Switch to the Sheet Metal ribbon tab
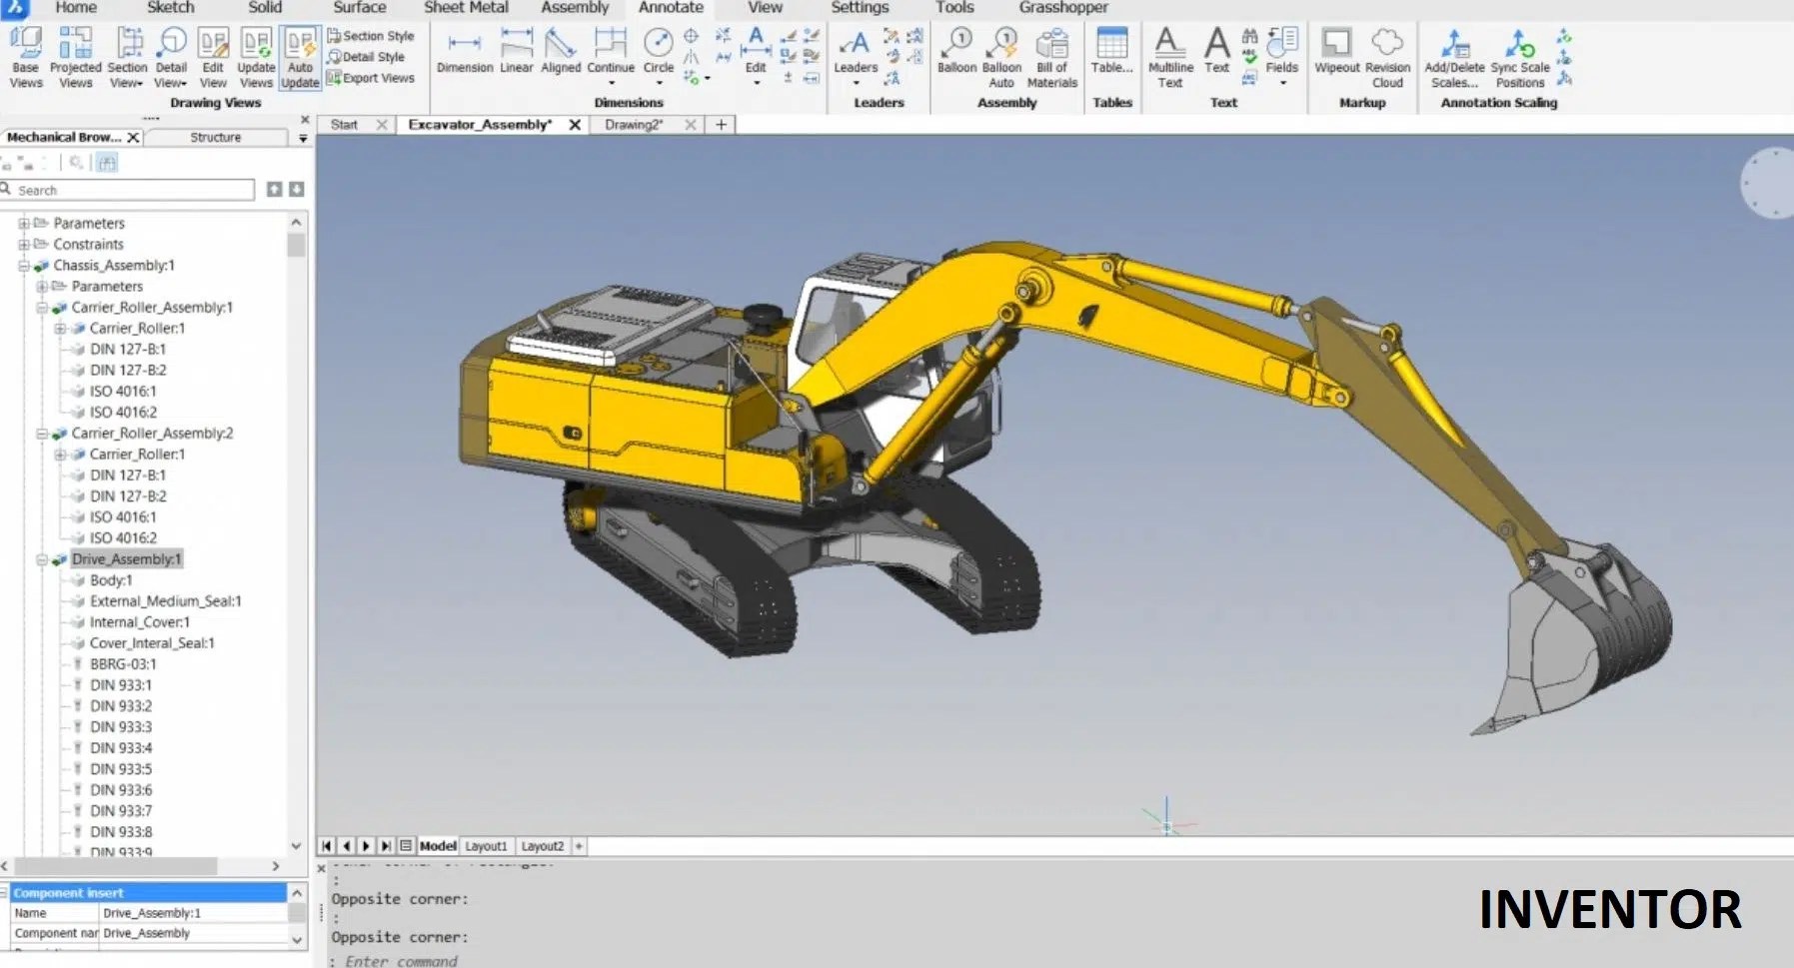Viewport: 1794px width, 968px height. [x=466, y=8]
